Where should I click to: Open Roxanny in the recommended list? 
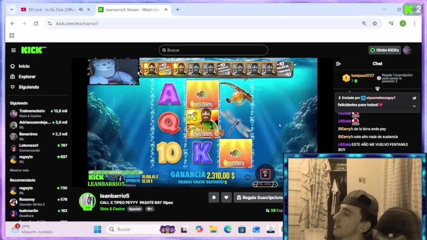[x=39, y=202]
